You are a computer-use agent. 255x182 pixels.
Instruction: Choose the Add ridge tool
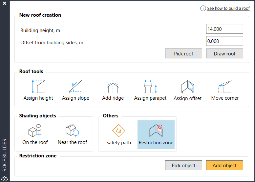113,91
